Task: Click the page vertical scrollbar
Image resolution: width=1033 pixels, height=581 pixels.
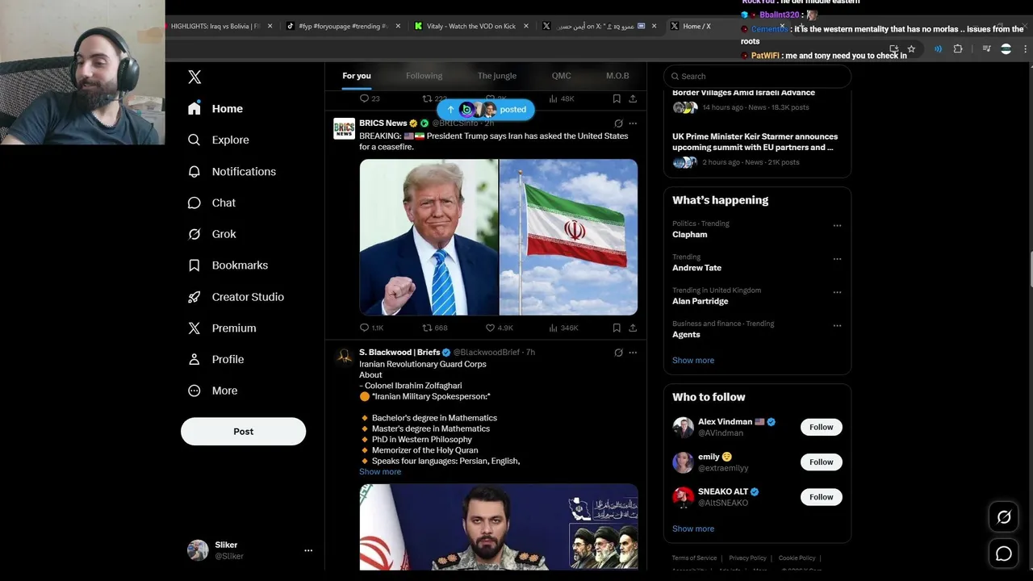Action: pyautogui.click(x=1030, y=270)
